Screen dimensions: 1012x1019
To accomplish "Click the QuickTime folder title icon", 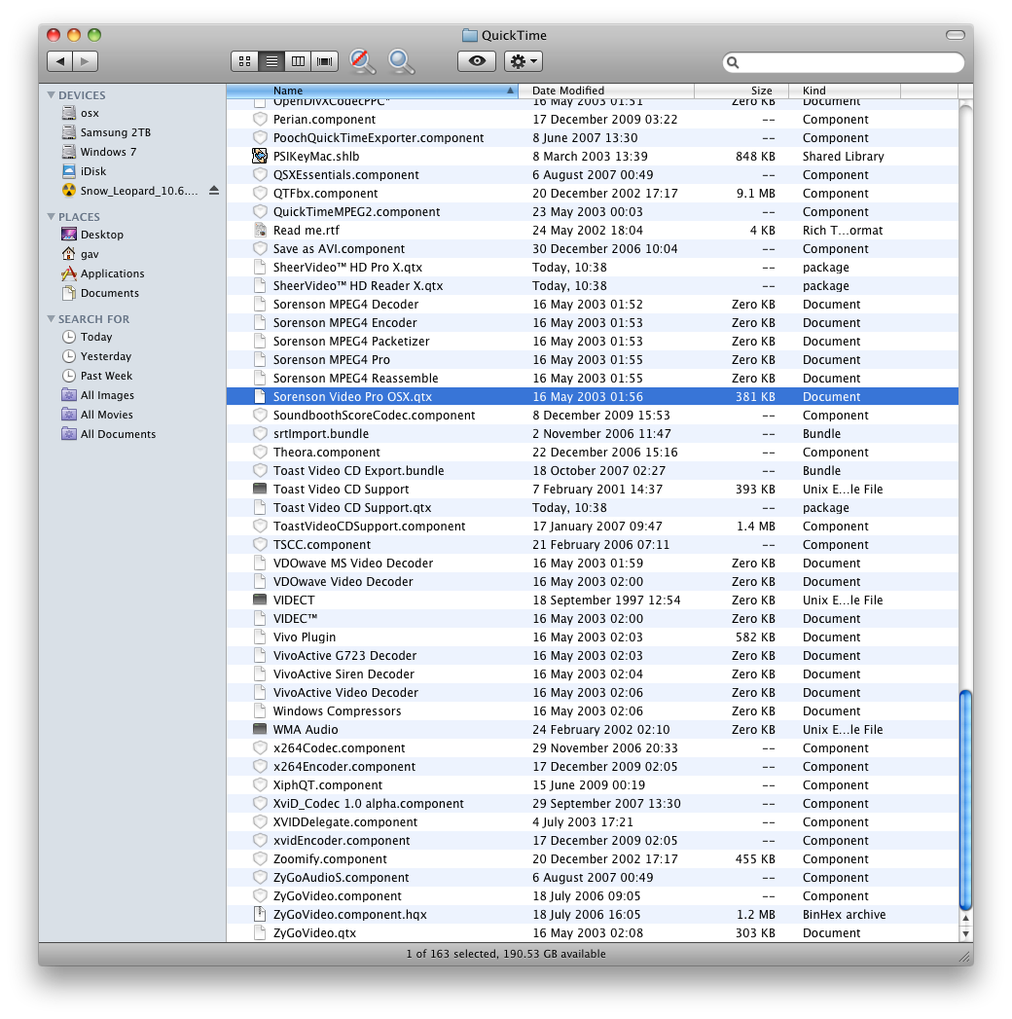I will pos(470,35).
